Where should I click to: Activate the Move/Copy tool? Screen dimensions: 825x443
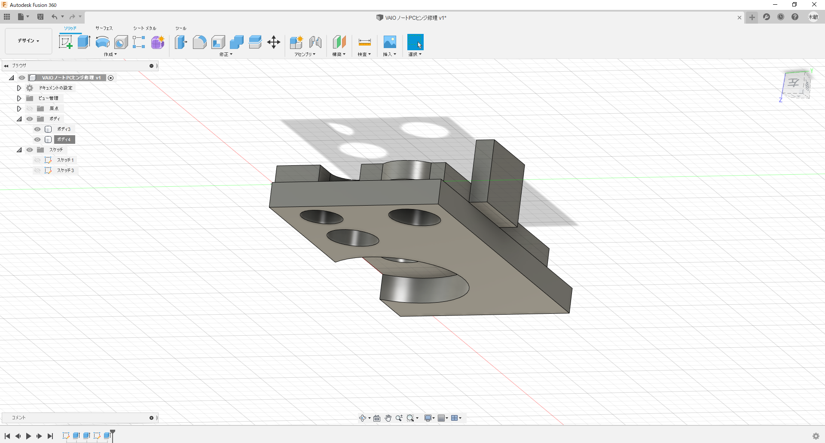click(274, 42)
